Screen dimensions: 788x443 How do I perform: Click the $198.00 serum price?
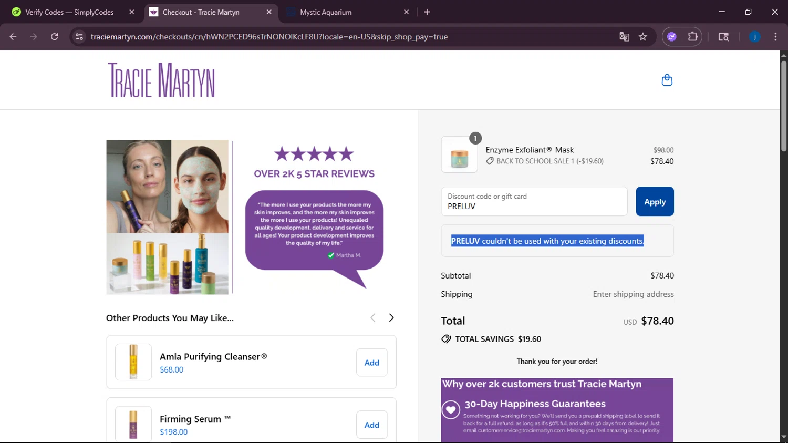tap(174, 432)
